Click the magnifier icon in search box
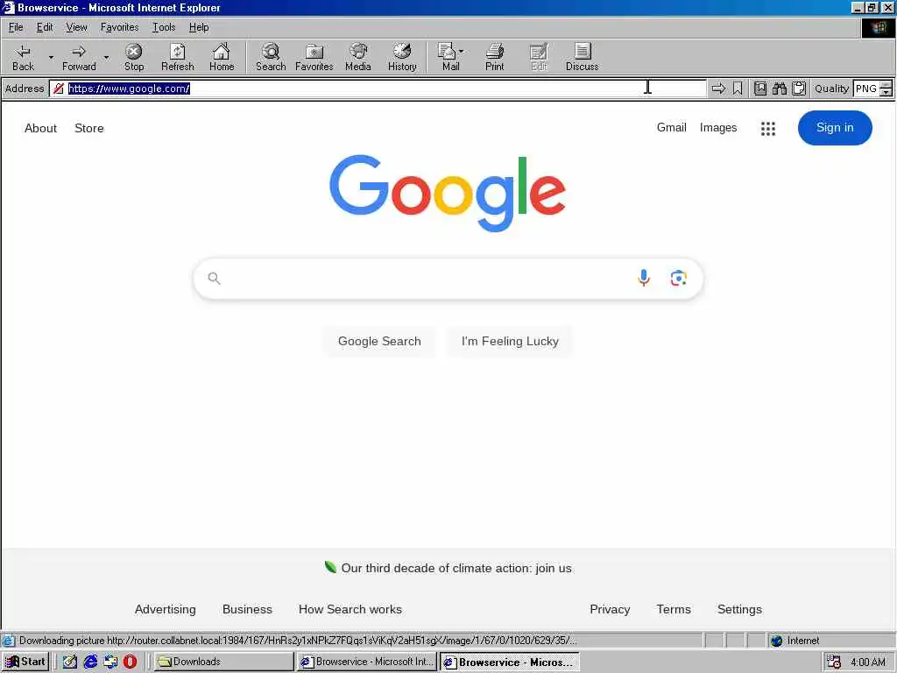The image size is (897, 673). click(x=214, y=278)
